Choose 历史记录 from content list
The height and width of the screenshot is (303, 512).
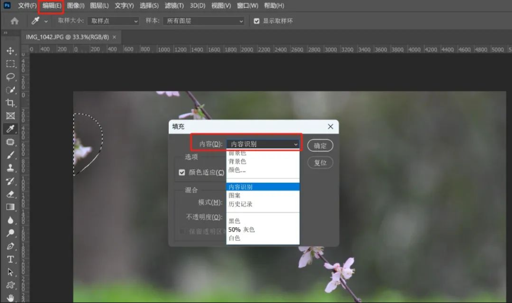click(x=263, y=204)
